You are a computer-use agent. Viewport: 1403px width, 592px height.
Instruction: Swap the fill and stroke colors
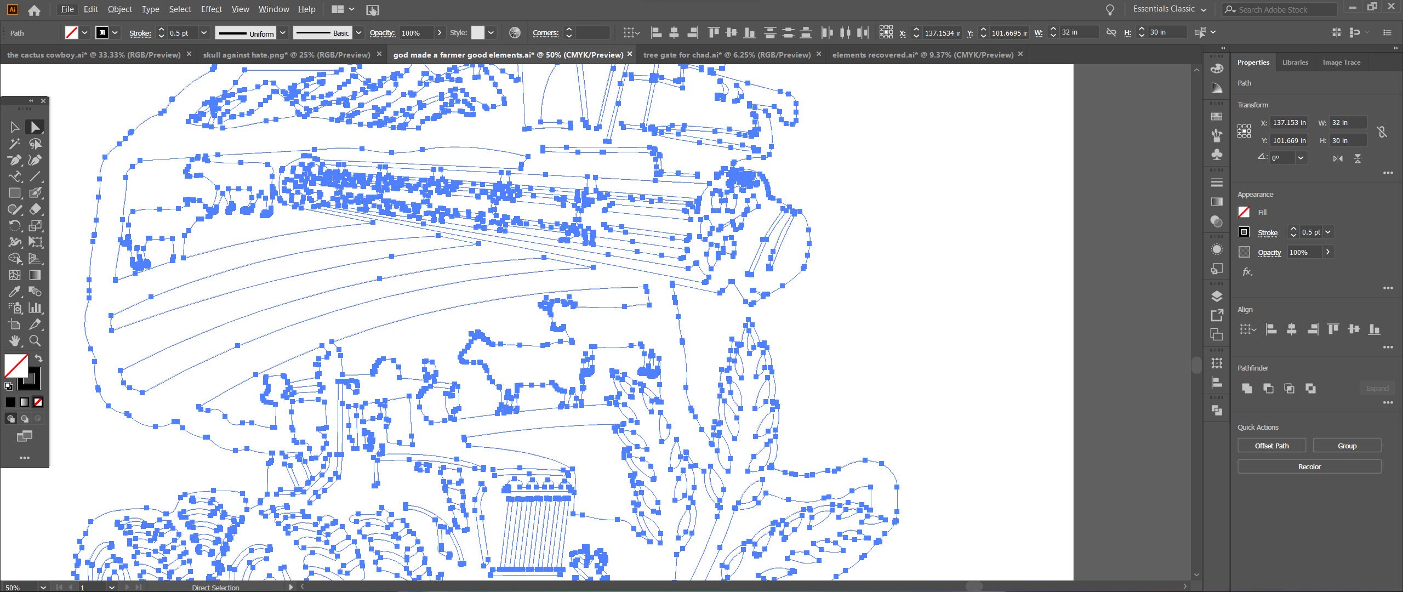point(38,358)
